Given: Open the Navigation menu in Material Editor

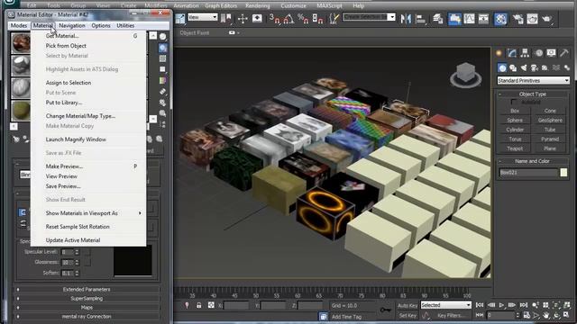Looking at the screenshot, I should [72, 25].
